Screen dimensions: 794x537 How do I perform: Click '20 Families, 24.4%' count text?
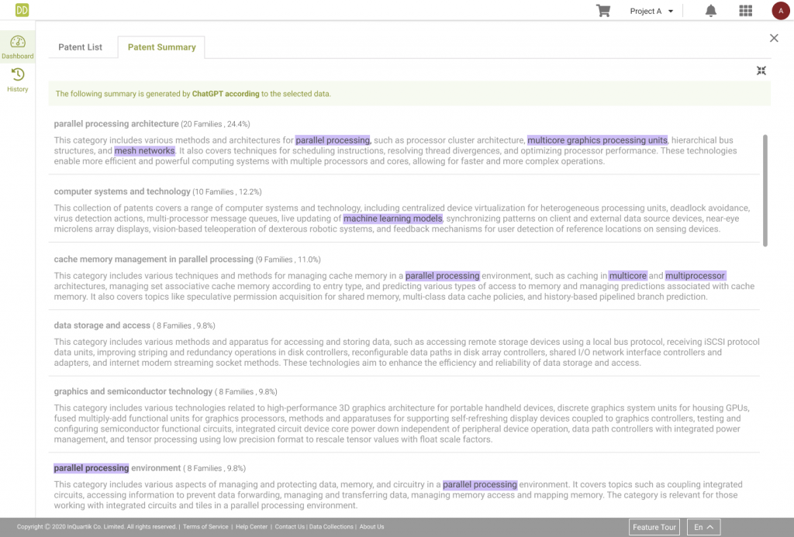pos(216,124)
